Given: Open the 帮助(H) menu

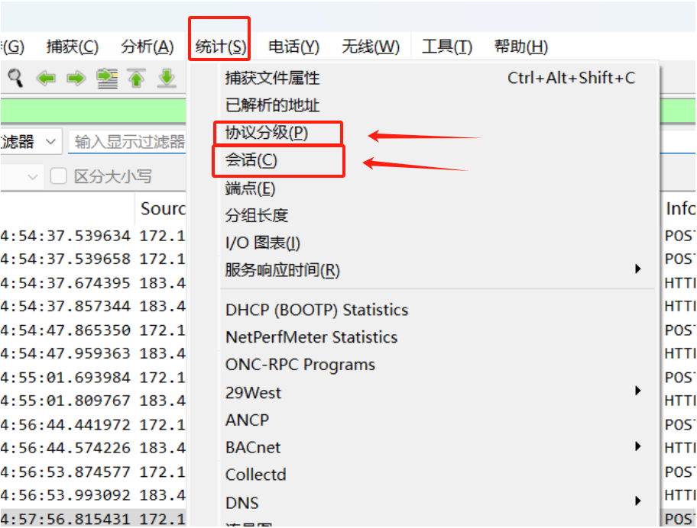Looking at the screenshot, I should click(x=521, y=46).
